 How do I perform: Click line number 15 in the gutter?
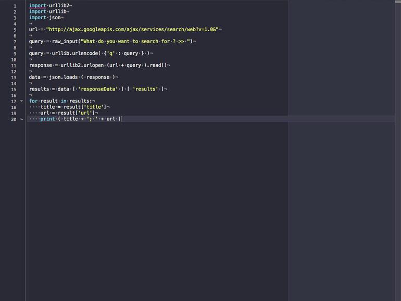(14, 90)
